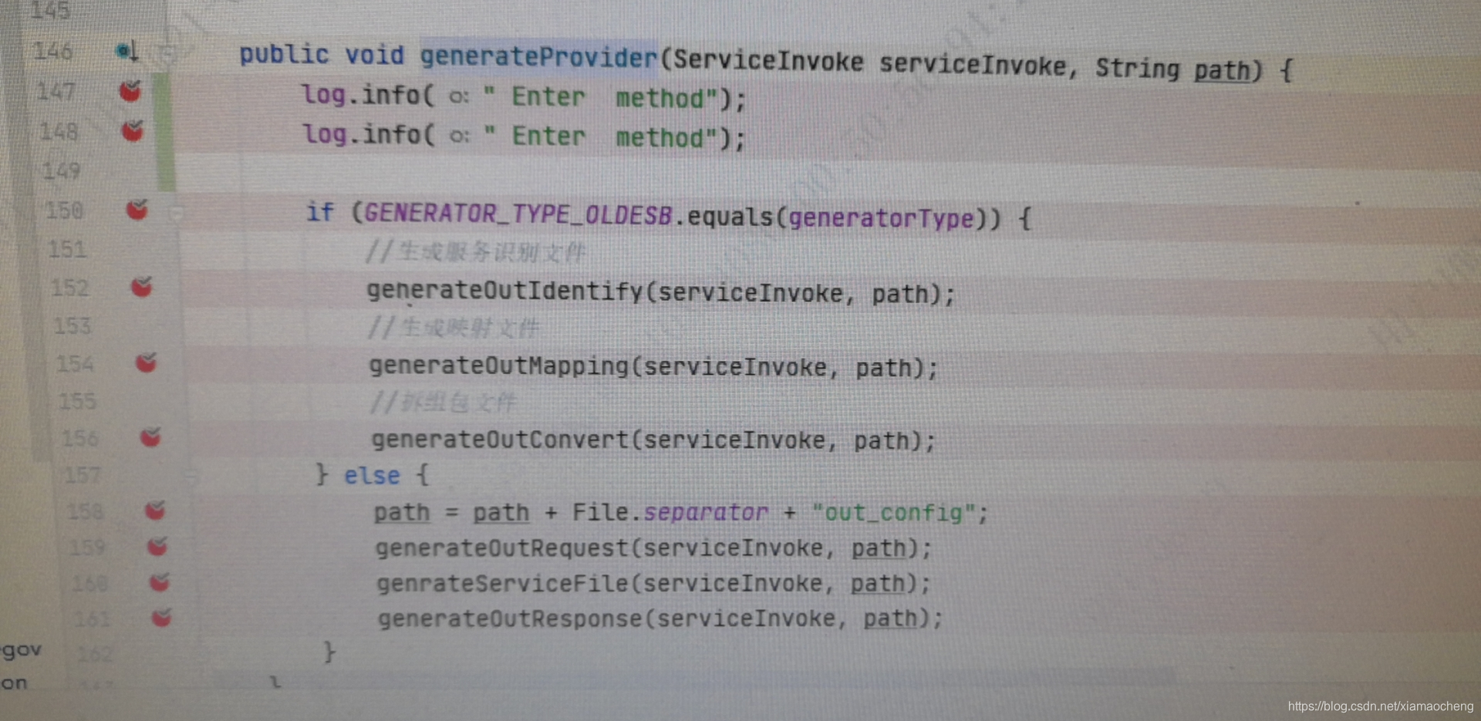1481x721 pixels.
Task: Collapse the else block fold marker at line 157
Action: 191,477
